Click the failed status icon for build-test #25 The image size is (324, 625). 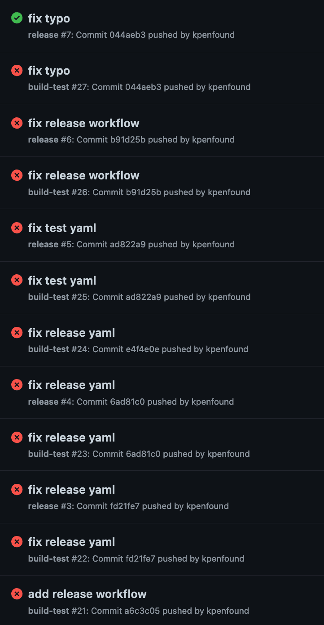[x=17, y=281]
